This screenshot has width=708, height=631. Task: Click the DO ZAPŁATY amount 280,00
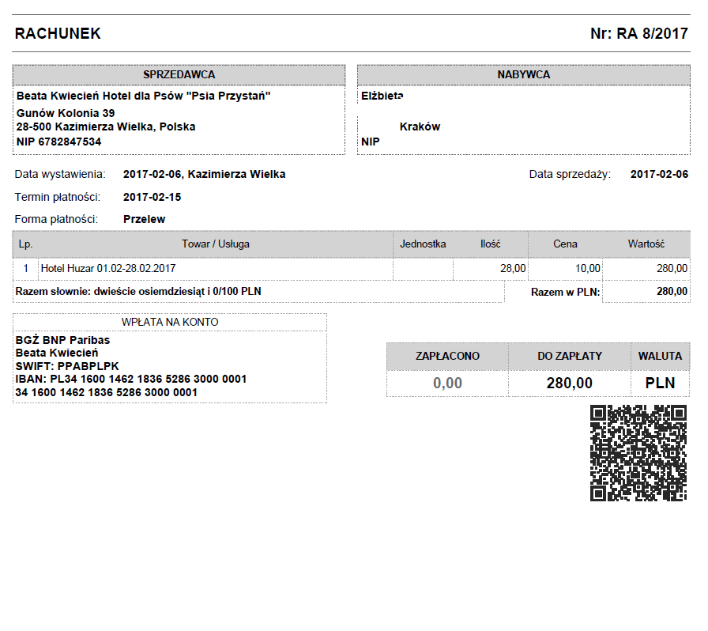click(x=569, y=384)
